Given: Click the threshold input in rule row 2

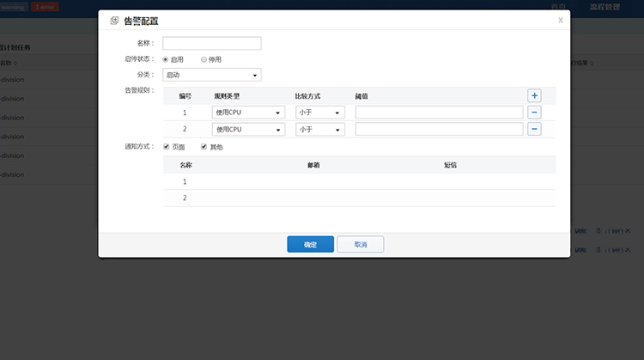Looking at the screenshot, I should 439,129.
